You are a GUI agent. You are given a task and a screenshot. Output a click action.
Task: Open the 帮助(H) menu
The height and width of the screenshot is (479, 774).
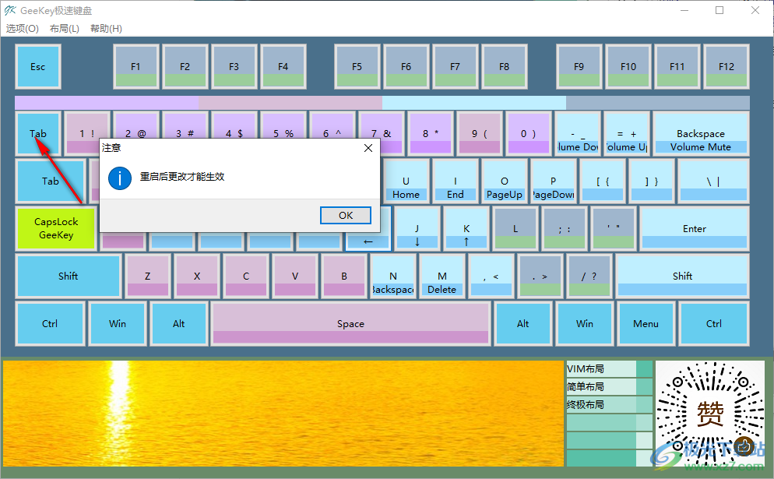click(x=106, y=29)
